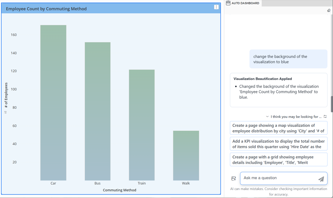The width and height of the screenshot is (333, 198).
Task: Pick the employee details grid suggestion
Action: coord(278,160)
